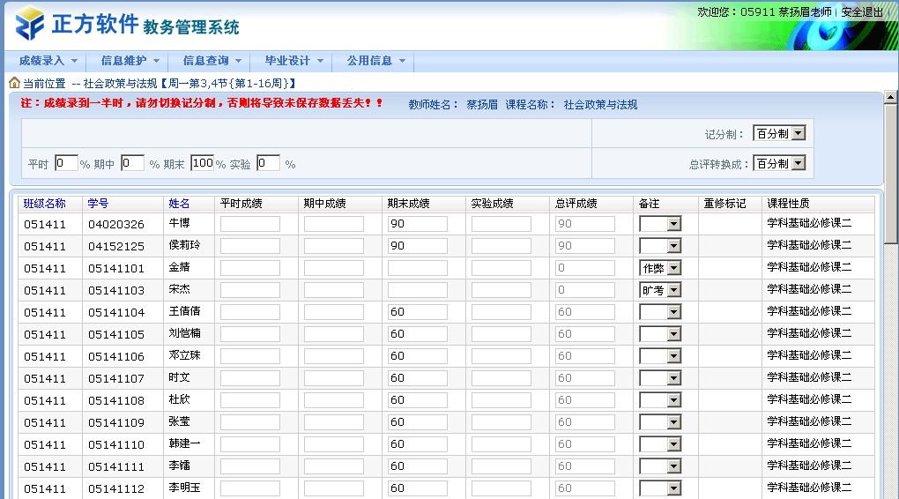Click 实验成绩 field for 时文
The height and width of the screenshot is (499, 899).
click(x=502, y=378)
